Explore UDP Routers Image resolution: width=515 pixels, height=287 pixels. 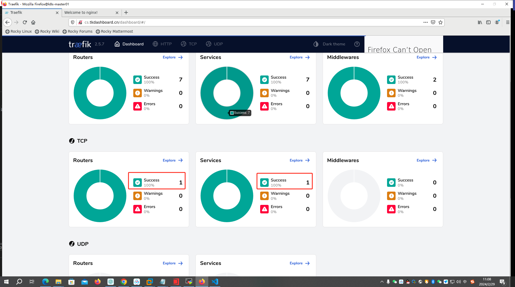coord(173,263)
